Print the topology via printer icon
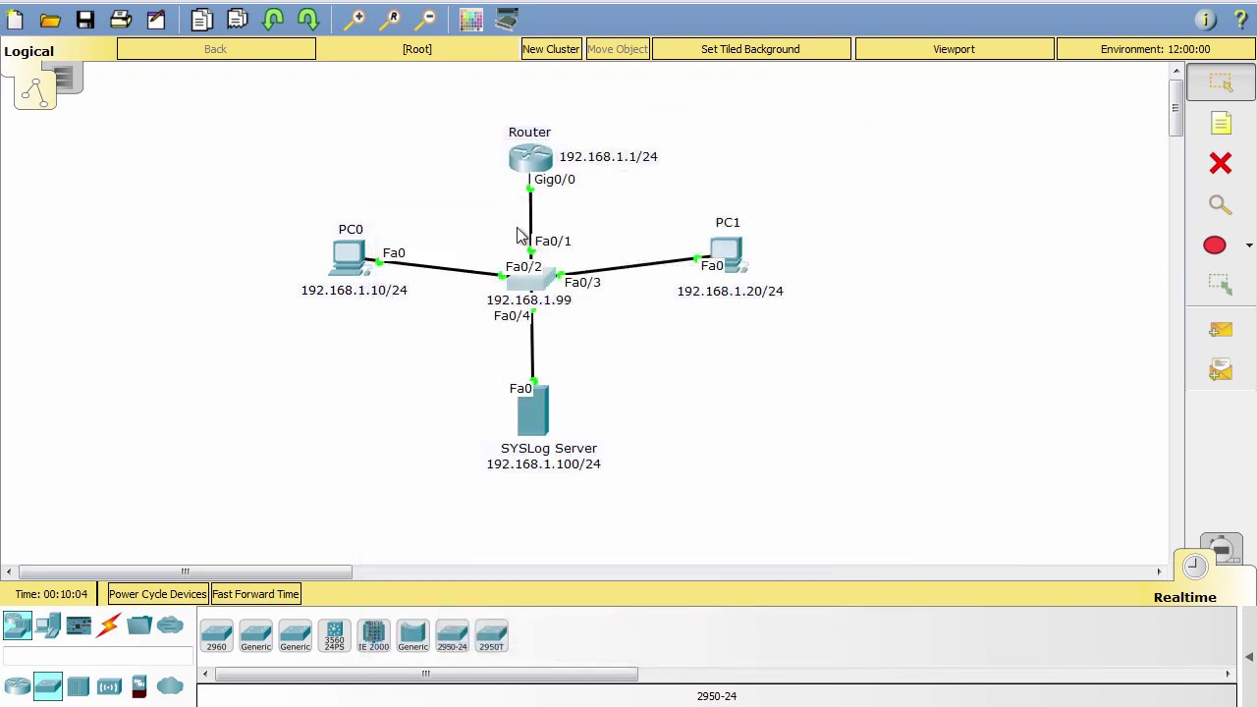Screen dimensions: 1257x707 [x=121, y=20]
